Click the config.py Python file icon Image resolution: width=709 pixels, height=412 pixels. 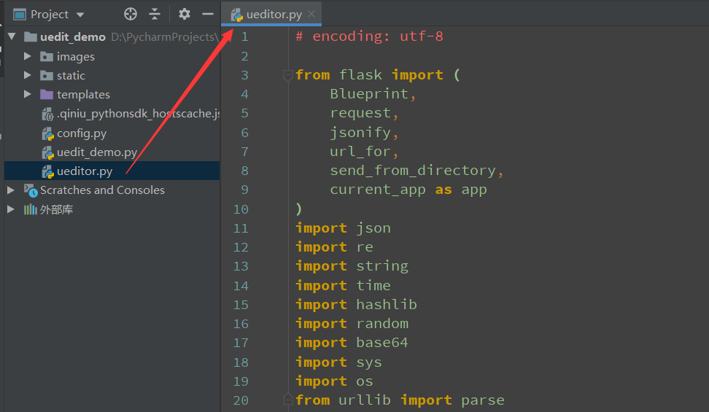tap(47, 134)
